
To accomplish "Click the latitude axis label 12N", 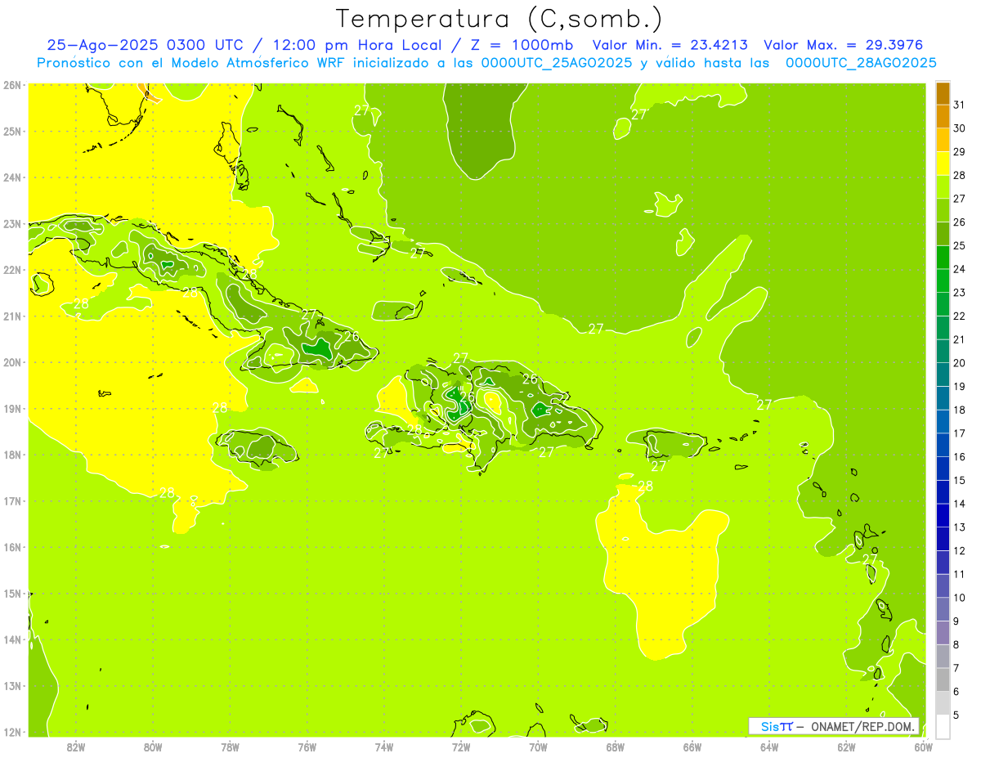I will pos(11,732).
